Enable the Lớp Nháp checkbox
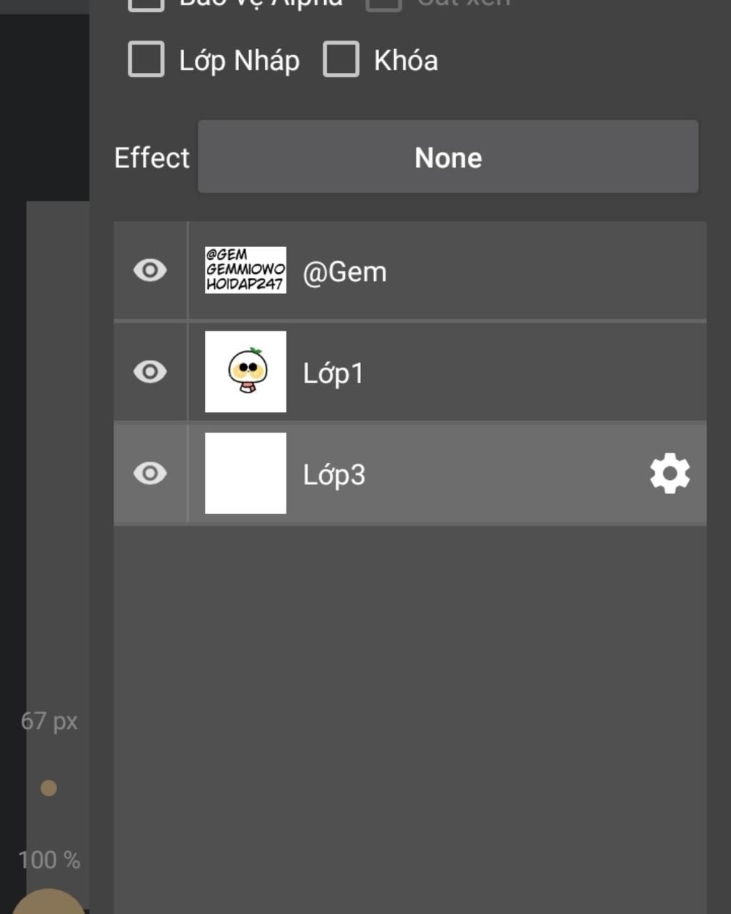 [x=146, y=59]
